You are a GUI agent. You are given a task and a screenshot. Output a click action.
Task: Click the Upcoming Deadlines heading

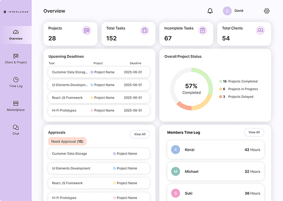click(x=66, y=57)
